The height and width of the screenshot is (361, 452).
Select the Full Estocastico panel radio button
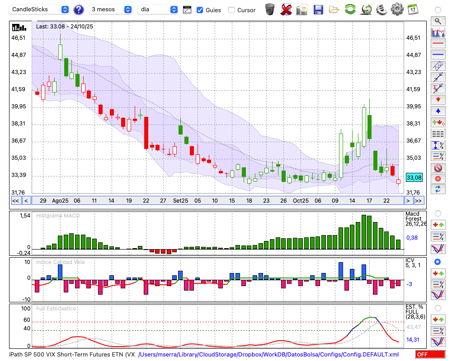438,308
